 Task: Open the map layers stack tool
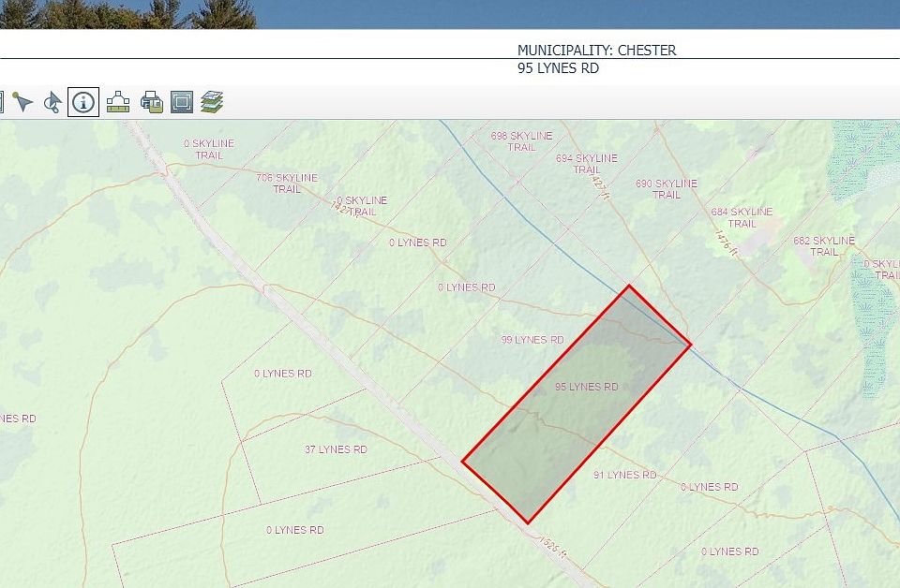click(212, 102)
